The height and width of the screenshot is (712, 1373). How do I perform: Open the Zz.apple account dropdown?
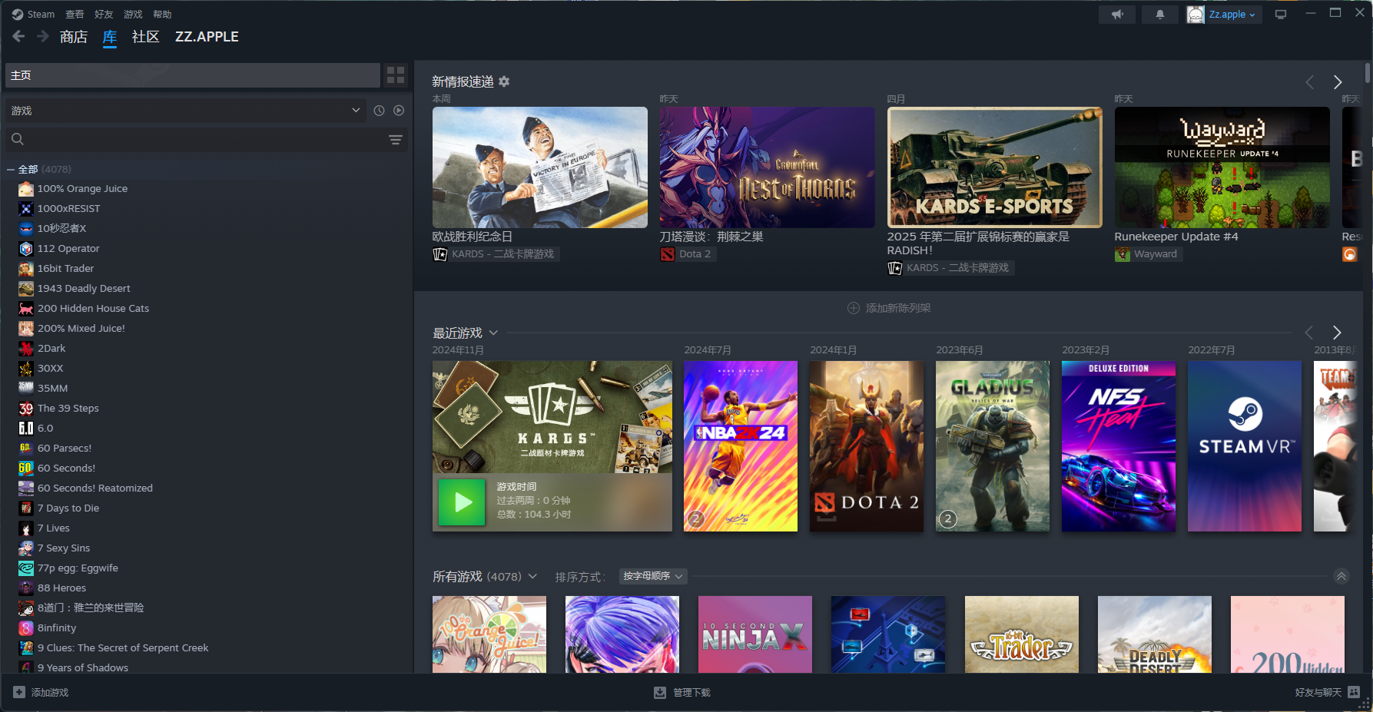(x=1224, y=15)
